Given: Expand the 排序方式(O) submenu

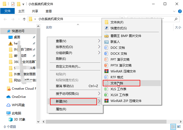Looking at the screenshot, I should (75, 47).
